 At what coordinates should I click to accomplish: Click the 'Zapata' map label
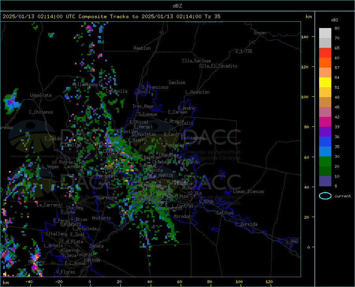[x=96, y=246]
